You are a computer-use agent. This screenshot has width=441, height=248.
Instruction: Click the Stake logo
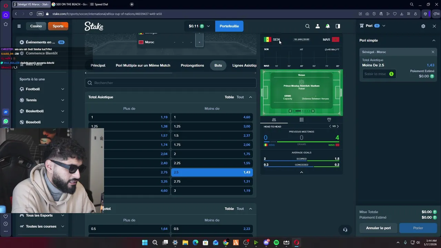[x=94, y=26]
